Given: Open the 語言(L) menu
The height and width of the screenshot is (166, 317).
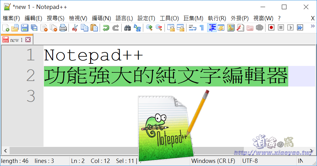Looking at the screenshot, I should point(124,18).
